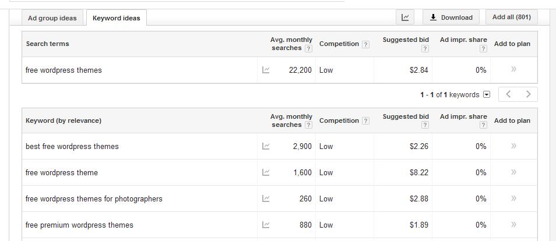
Task: Click the 880 searches value
Action: (x=305, y=225)
